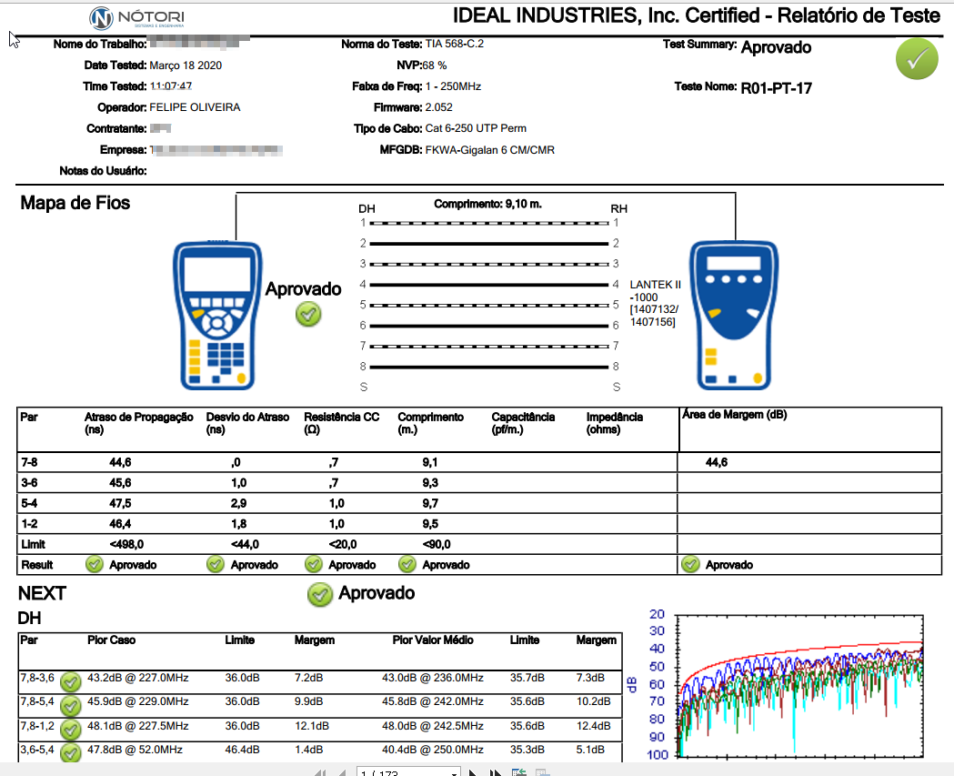Click delay skew 2,9 in pair 5-4 row

pyautogui.click(x=238, y=503)
